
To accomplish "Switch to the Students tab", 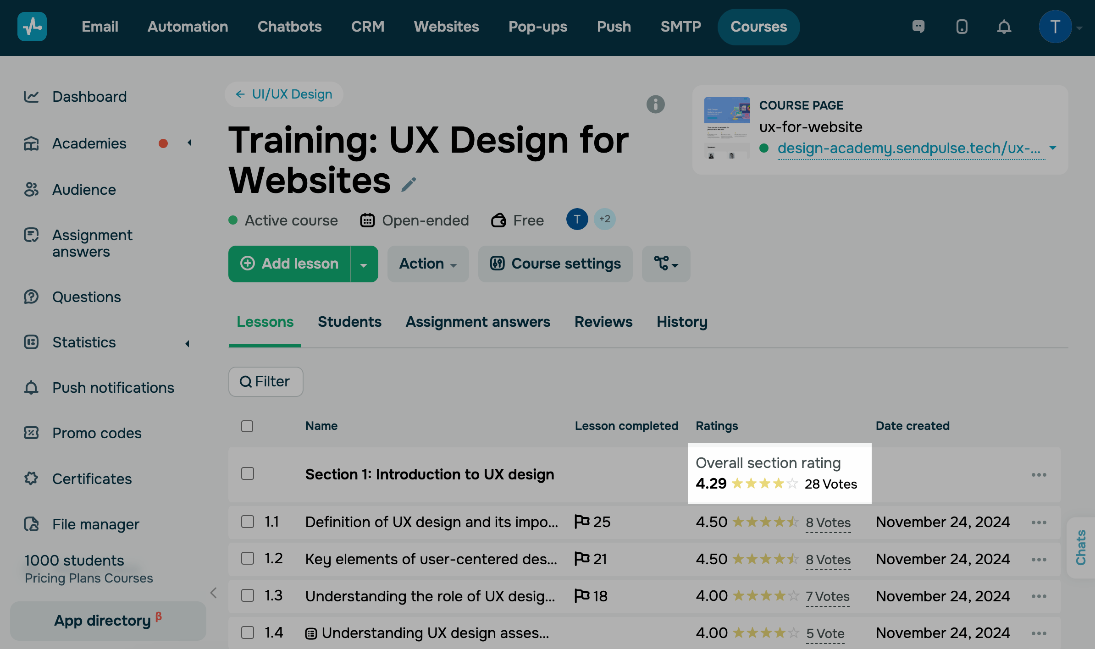I will 349,322.
